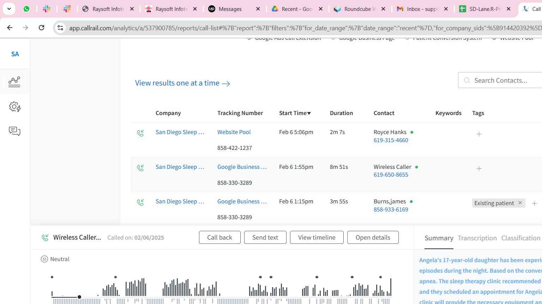This screenshot has height=304, width=542.
Task: Click the Contact column header
Action: (384, 113)
